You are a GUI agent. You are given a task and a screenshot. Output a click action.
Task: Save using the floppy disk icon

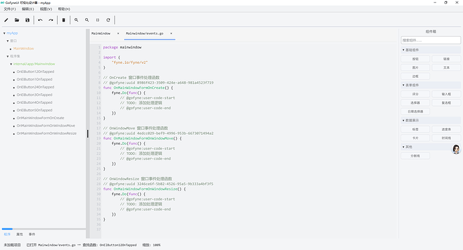[x=28, y=20]
